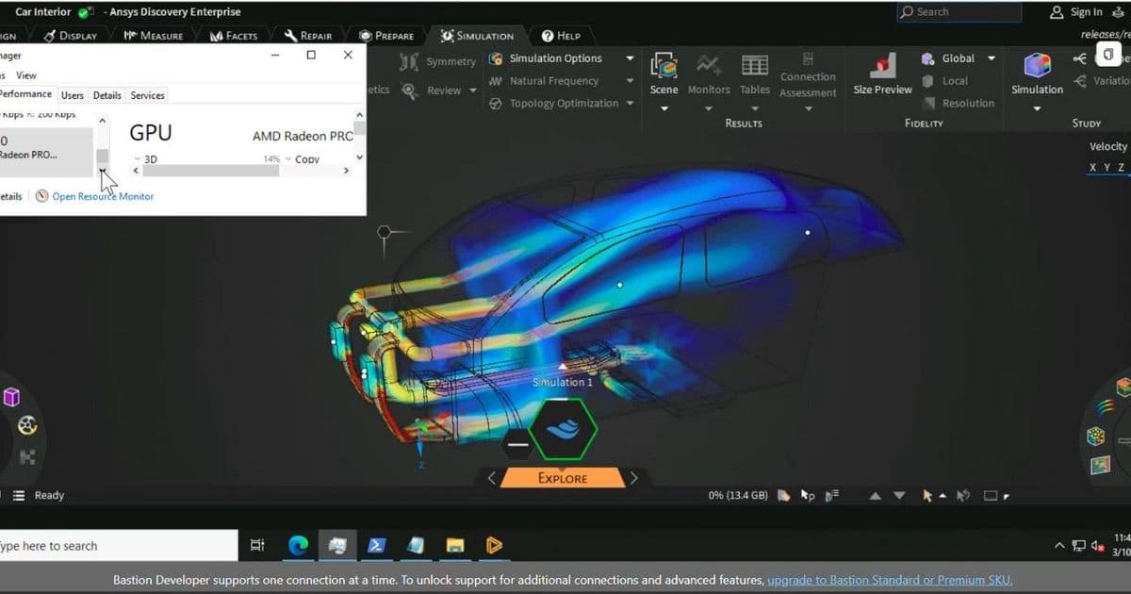This screenshot has height=594, width=1131.
Task: Click the muted volume tray icon
Action: pyautogui.click(x=1097, y=545)
